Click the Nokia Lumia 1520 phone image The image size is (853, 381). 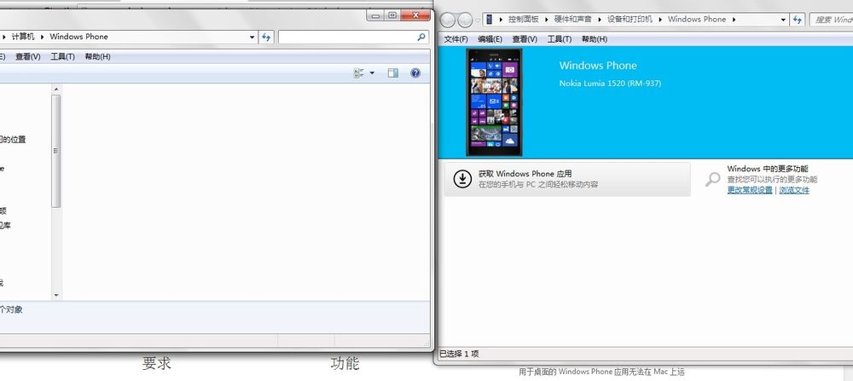coord(494,102)
